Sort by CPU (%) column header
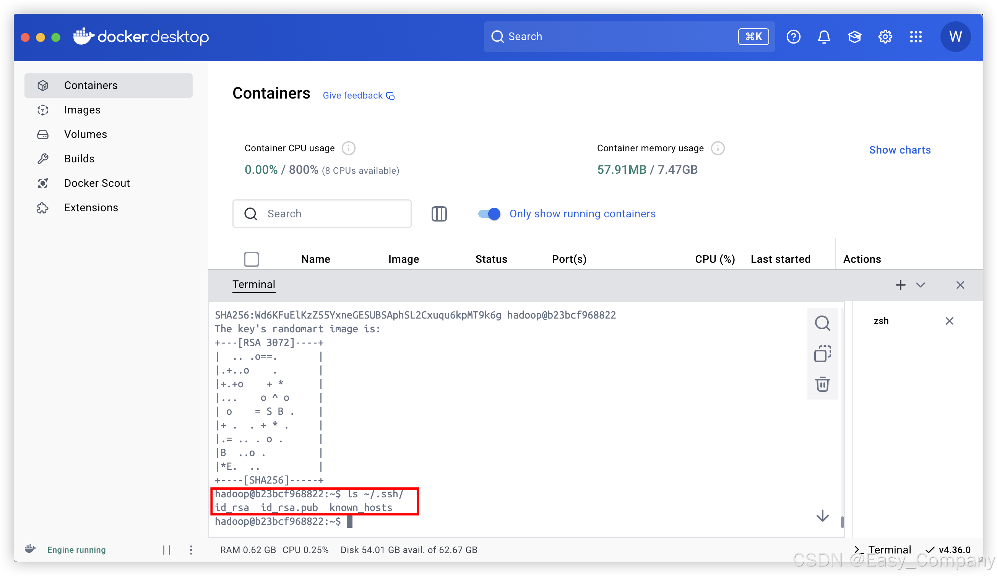This screenshot has height=576, width=997. pos(714,259)
